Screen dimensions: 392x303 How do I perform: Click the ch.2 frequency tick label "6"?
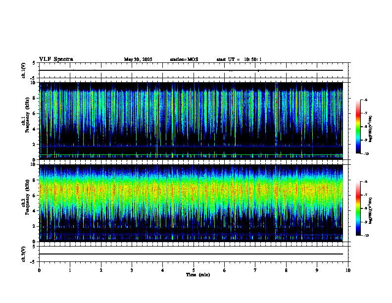35,196
